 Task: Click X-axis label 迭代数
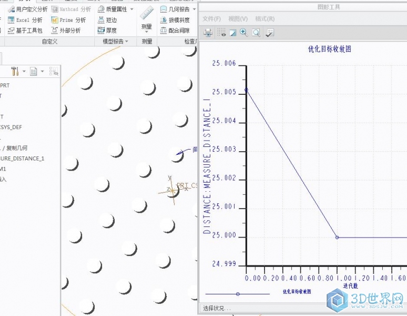350,286
